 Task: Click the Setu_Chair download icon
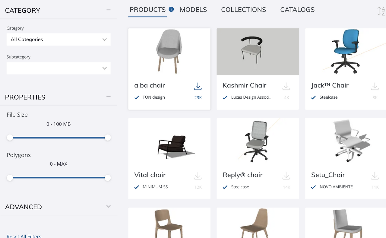(x=375, y=176)
